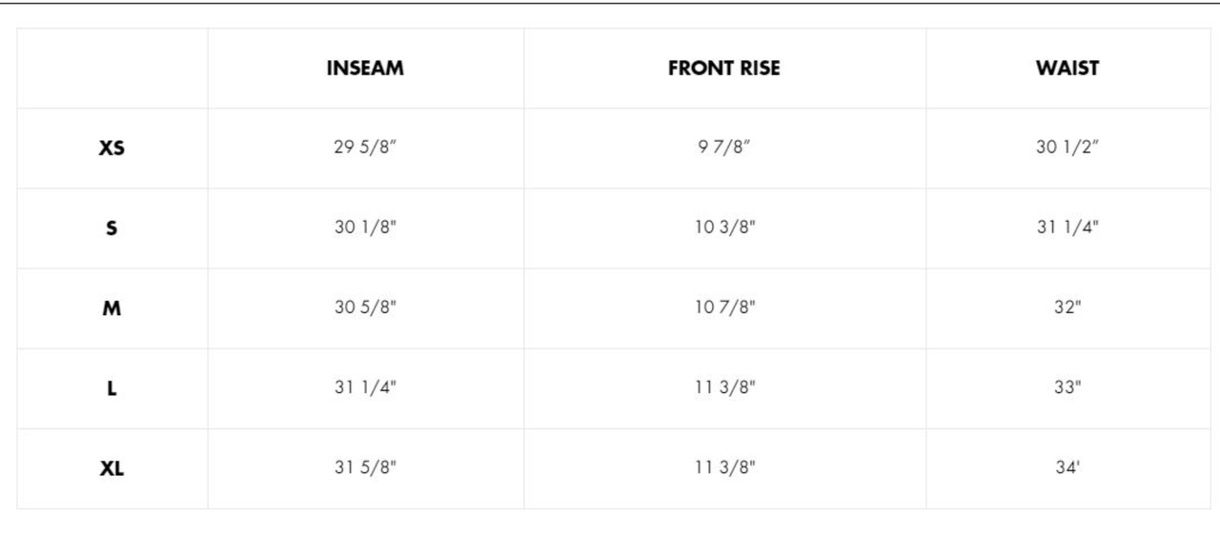Select the XL size row label

pyautogui.click(x=112, y=468)
